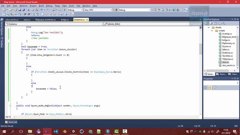Open the Build menu
Screen dimensions: 240x135
click(41, 6)
